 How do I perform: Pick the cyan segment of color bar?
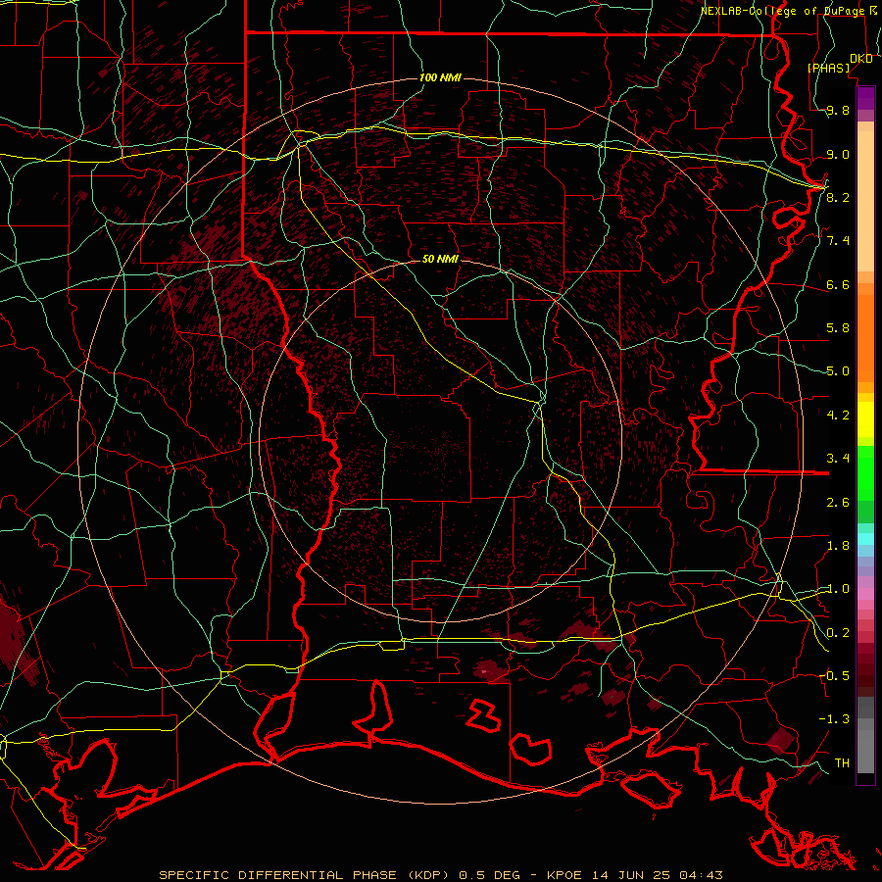(x=865, y=539)
